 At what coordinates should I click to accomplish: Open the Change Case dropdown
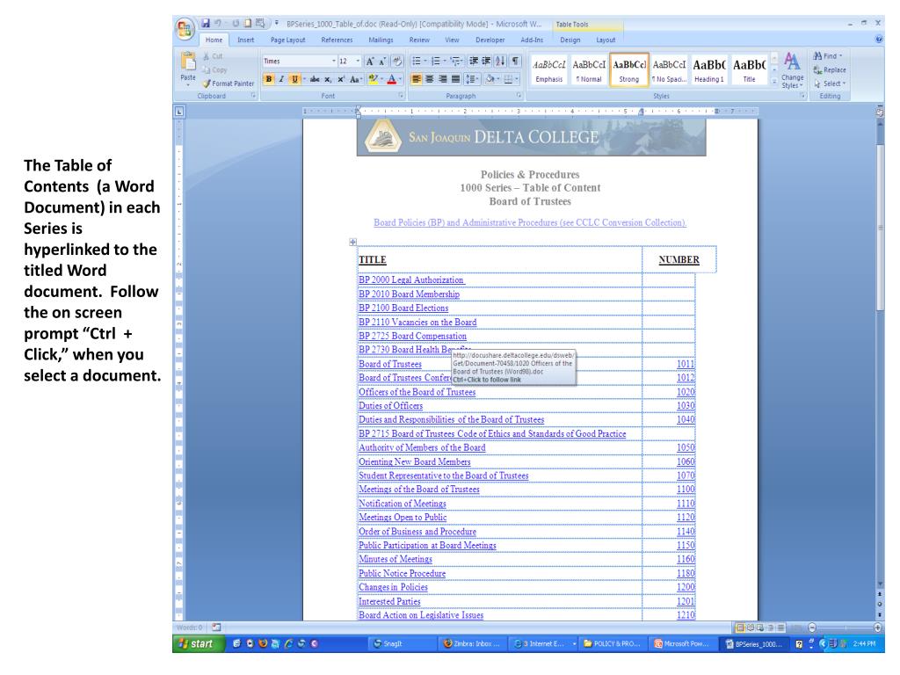tap(355, 79)
